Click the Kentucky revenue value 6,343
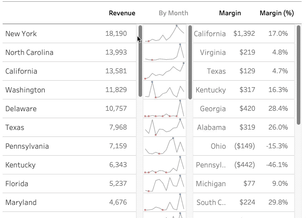This screenshot has width=306, height=218. [x=118, y=165]
